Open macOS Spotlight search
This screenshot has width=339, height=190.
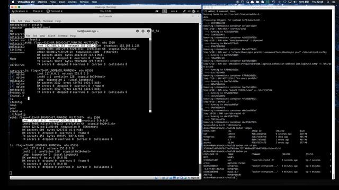(x=328, y=2)
